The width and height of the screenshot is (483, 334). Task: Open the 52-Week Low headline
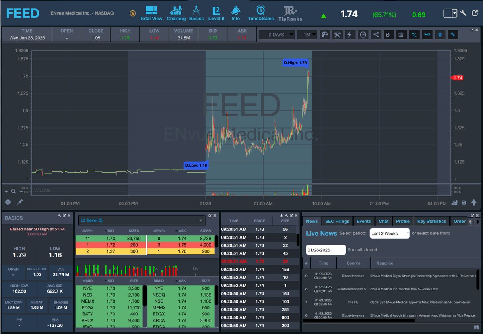(x=404, y=289)
